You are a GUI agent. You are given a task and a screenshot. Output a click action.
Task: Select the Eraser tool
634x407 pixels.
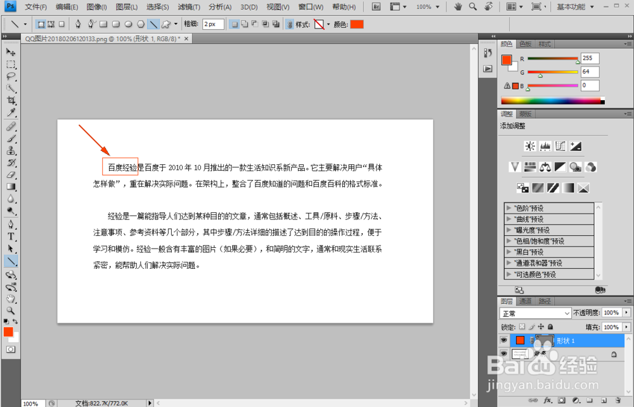[x=11, y=174]
